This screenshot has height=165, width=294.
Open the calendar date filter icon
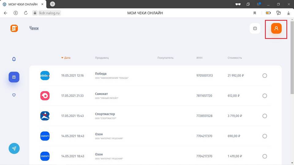tap(255, 28)
